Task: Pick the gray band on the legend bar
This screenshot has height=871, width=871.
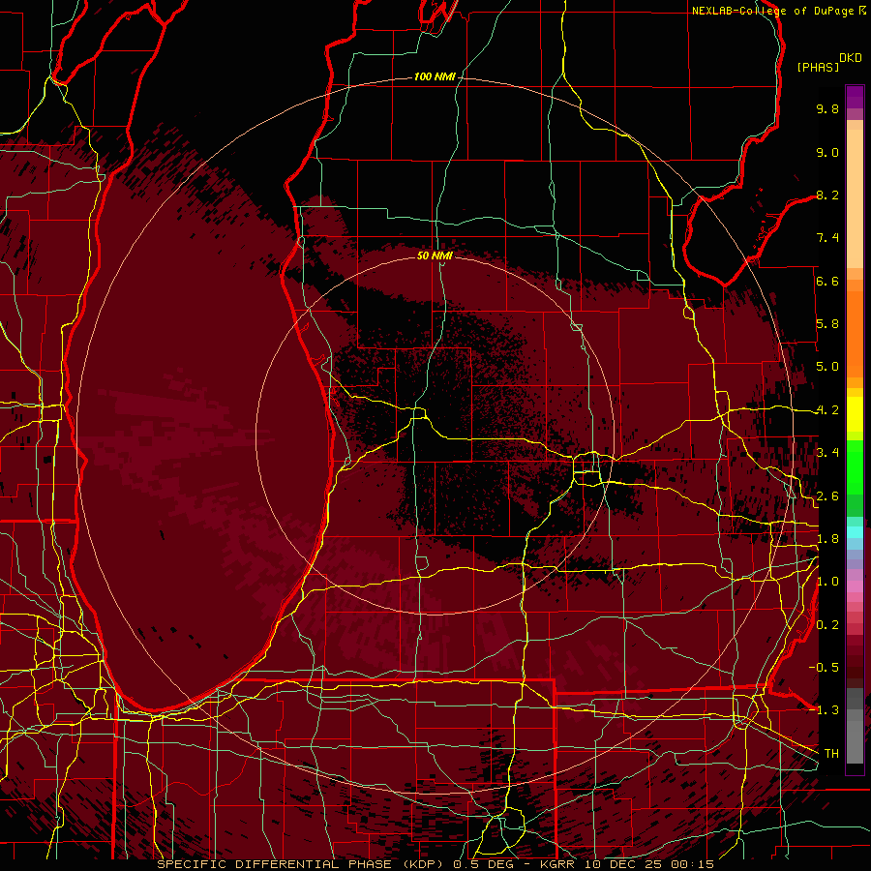Action: pos(855,725)
